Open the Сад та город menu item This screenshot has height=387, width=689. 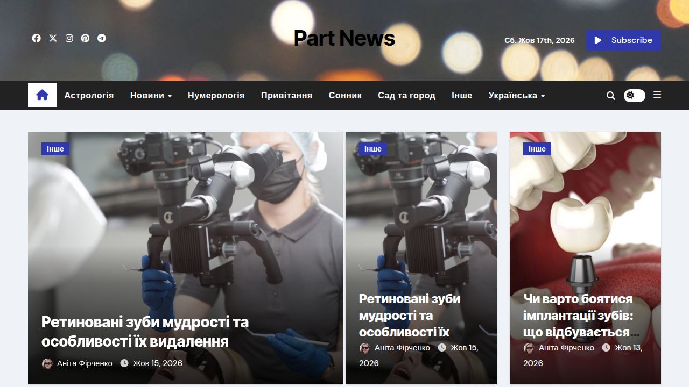(406, 95)
